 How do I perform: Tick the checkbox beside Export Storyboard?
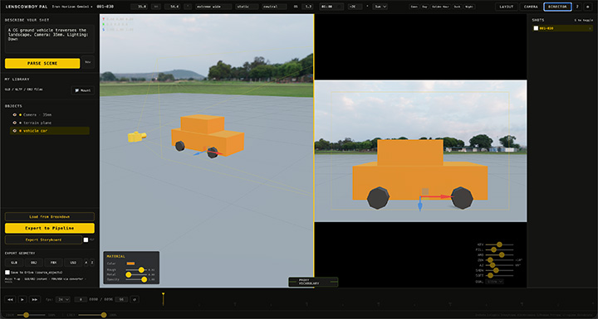click(86, 239)
